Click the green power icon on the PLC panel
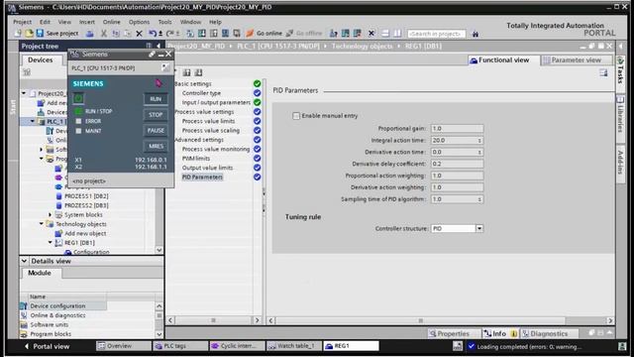The height and width of the screenshot is (357, 634). pos(78,98)
